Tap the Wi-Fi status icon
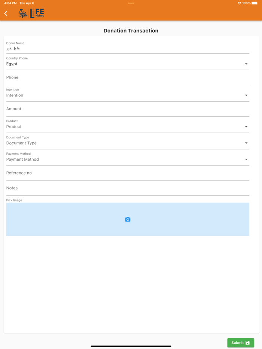Viewport: 262px width, 349px height. [239, 3]
